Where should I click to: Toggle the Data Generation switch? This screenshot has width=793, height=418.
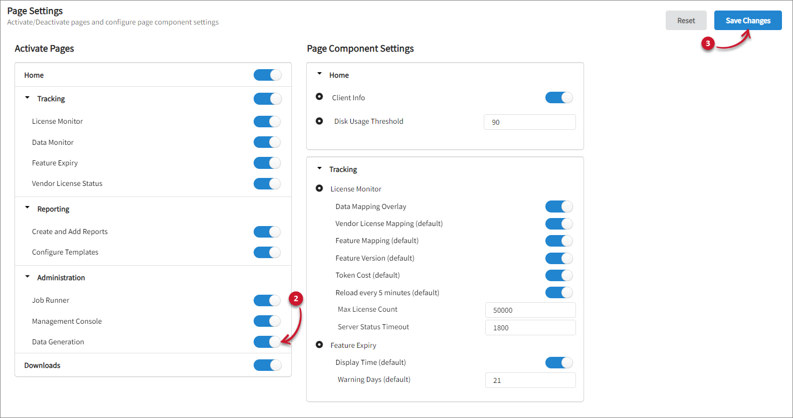pyautogui.click(x=267, y=342)
